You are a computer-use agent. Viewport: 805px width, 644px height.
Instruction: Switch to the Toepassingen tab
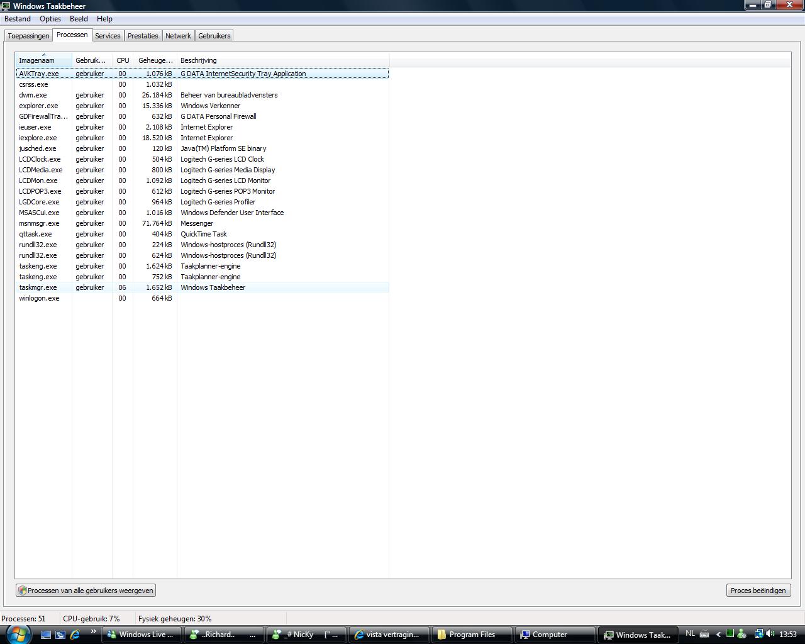tap(28, 36)
